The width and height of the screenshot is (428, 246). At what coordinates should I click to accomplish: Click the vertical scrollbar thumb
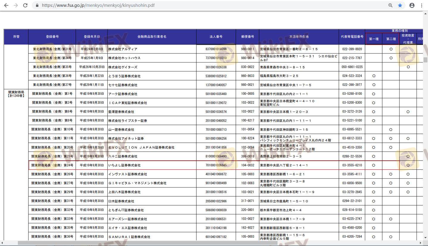coord(426,60)
